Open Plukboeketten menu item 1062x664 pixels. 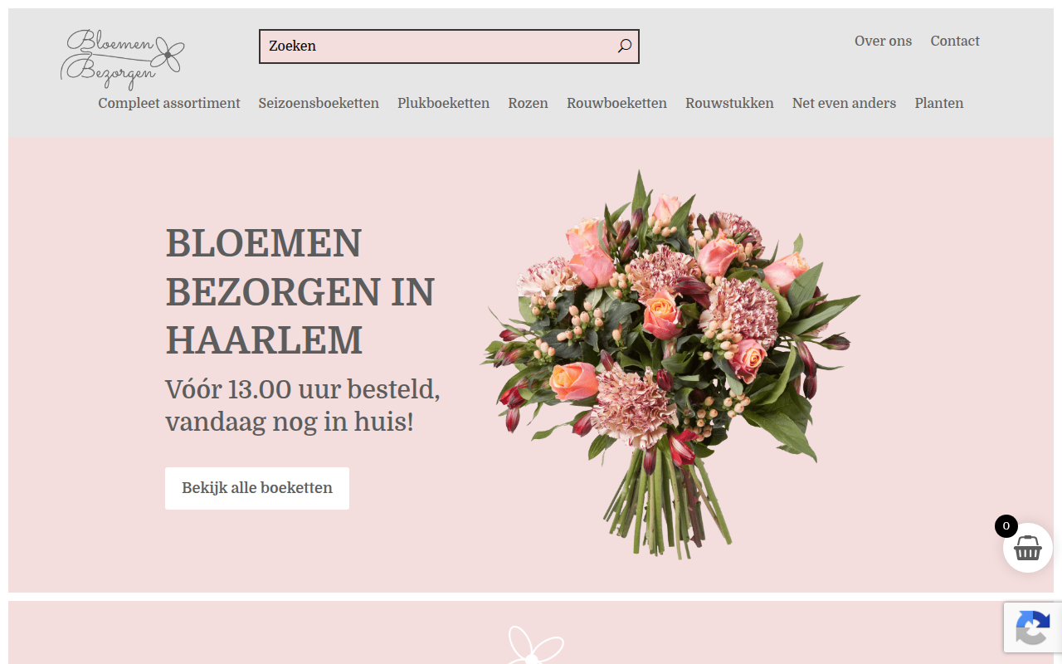tap(443, 104)
